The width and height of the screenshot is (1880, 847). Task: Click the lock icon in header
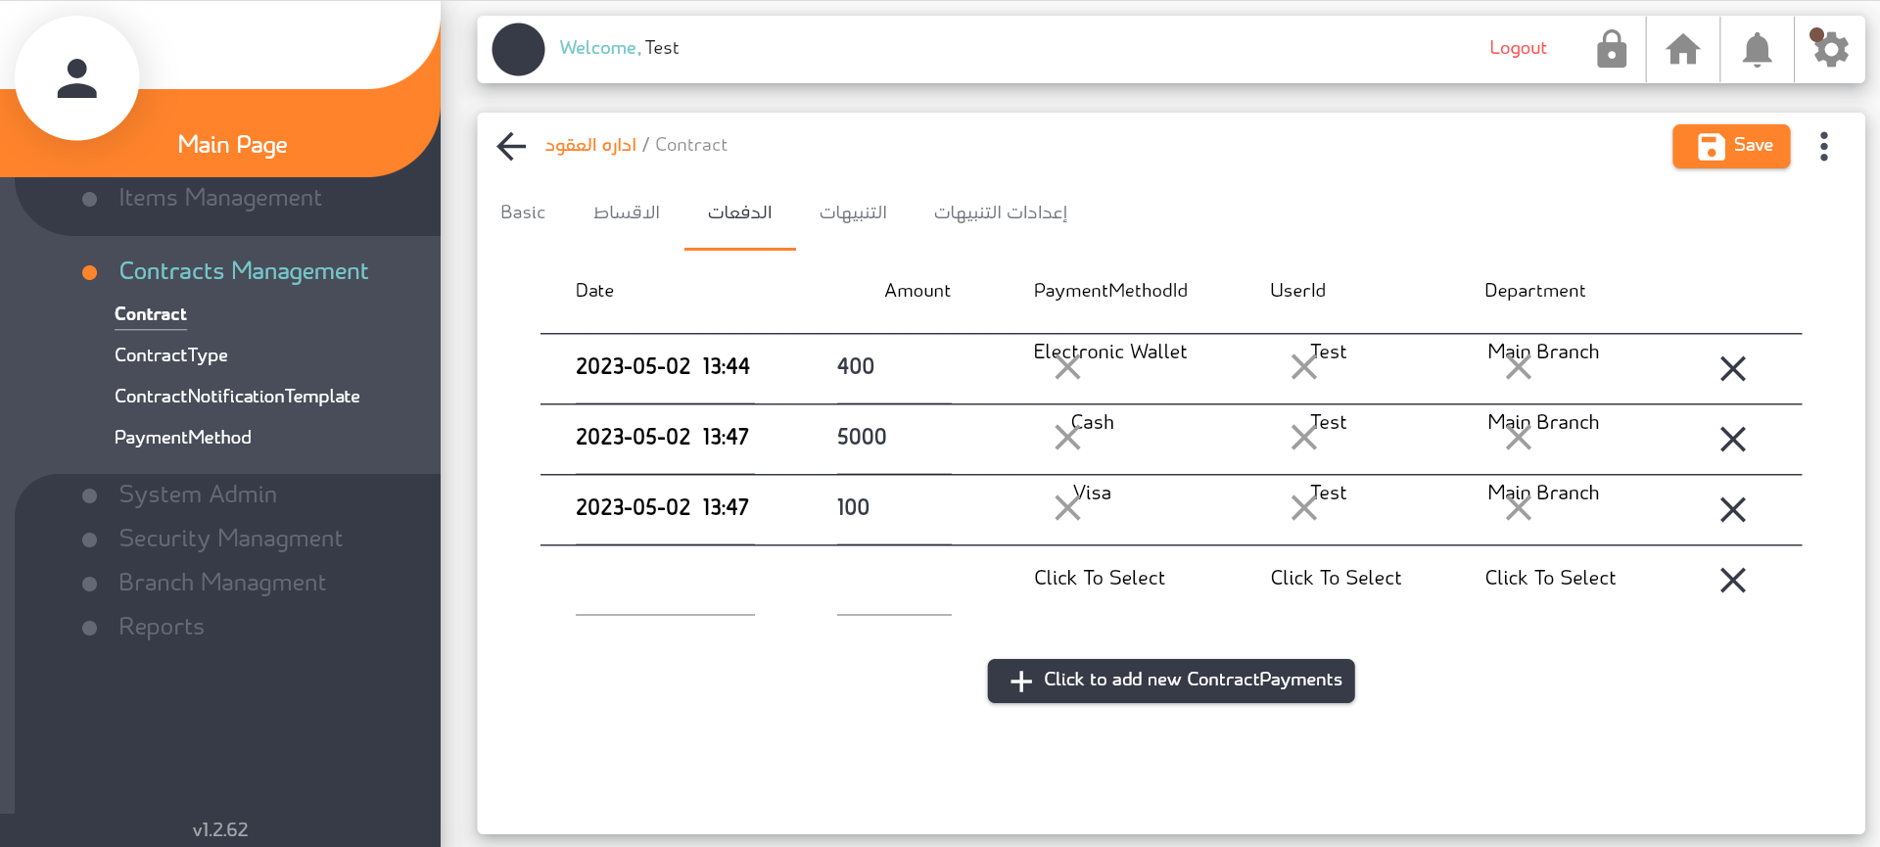click(1611, 49)
